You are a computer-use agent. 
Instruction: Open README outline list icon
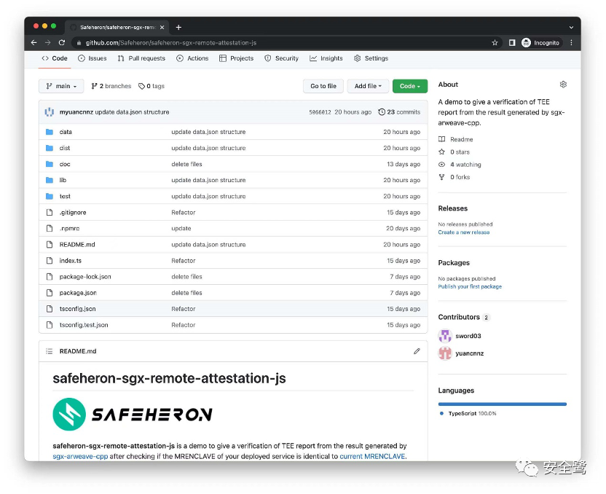[x=50, y=351]
